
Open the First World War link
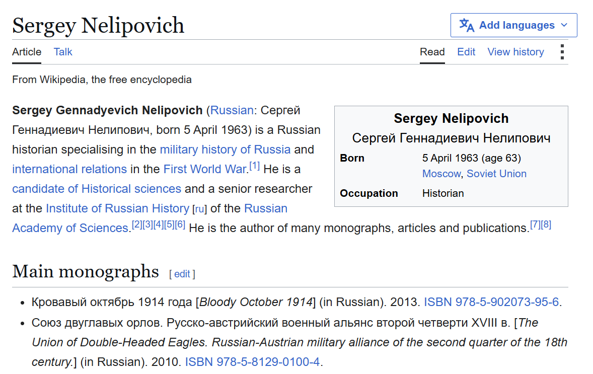pyautogui.click(x=204, y=169)
